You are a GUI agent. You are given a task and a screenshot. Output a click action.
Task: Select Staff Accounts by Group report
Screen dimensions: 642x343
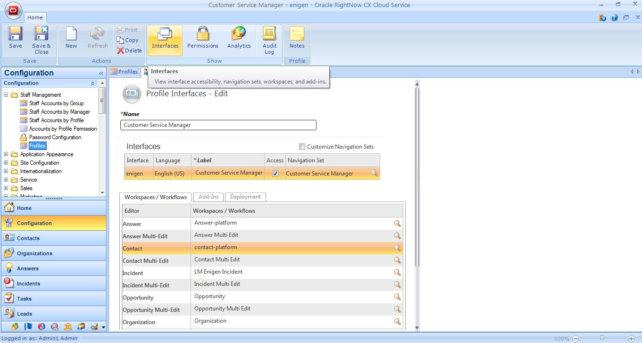[56, 103]
